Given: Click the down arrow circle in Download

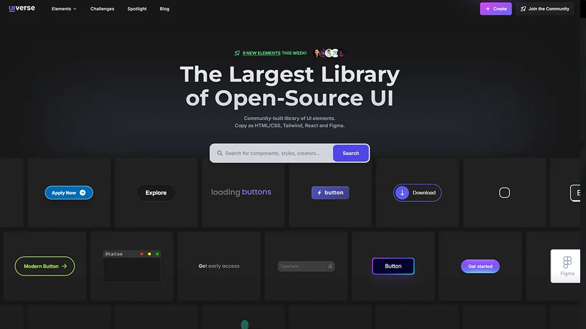Looking at the screenshot, I should coord(402,193).
